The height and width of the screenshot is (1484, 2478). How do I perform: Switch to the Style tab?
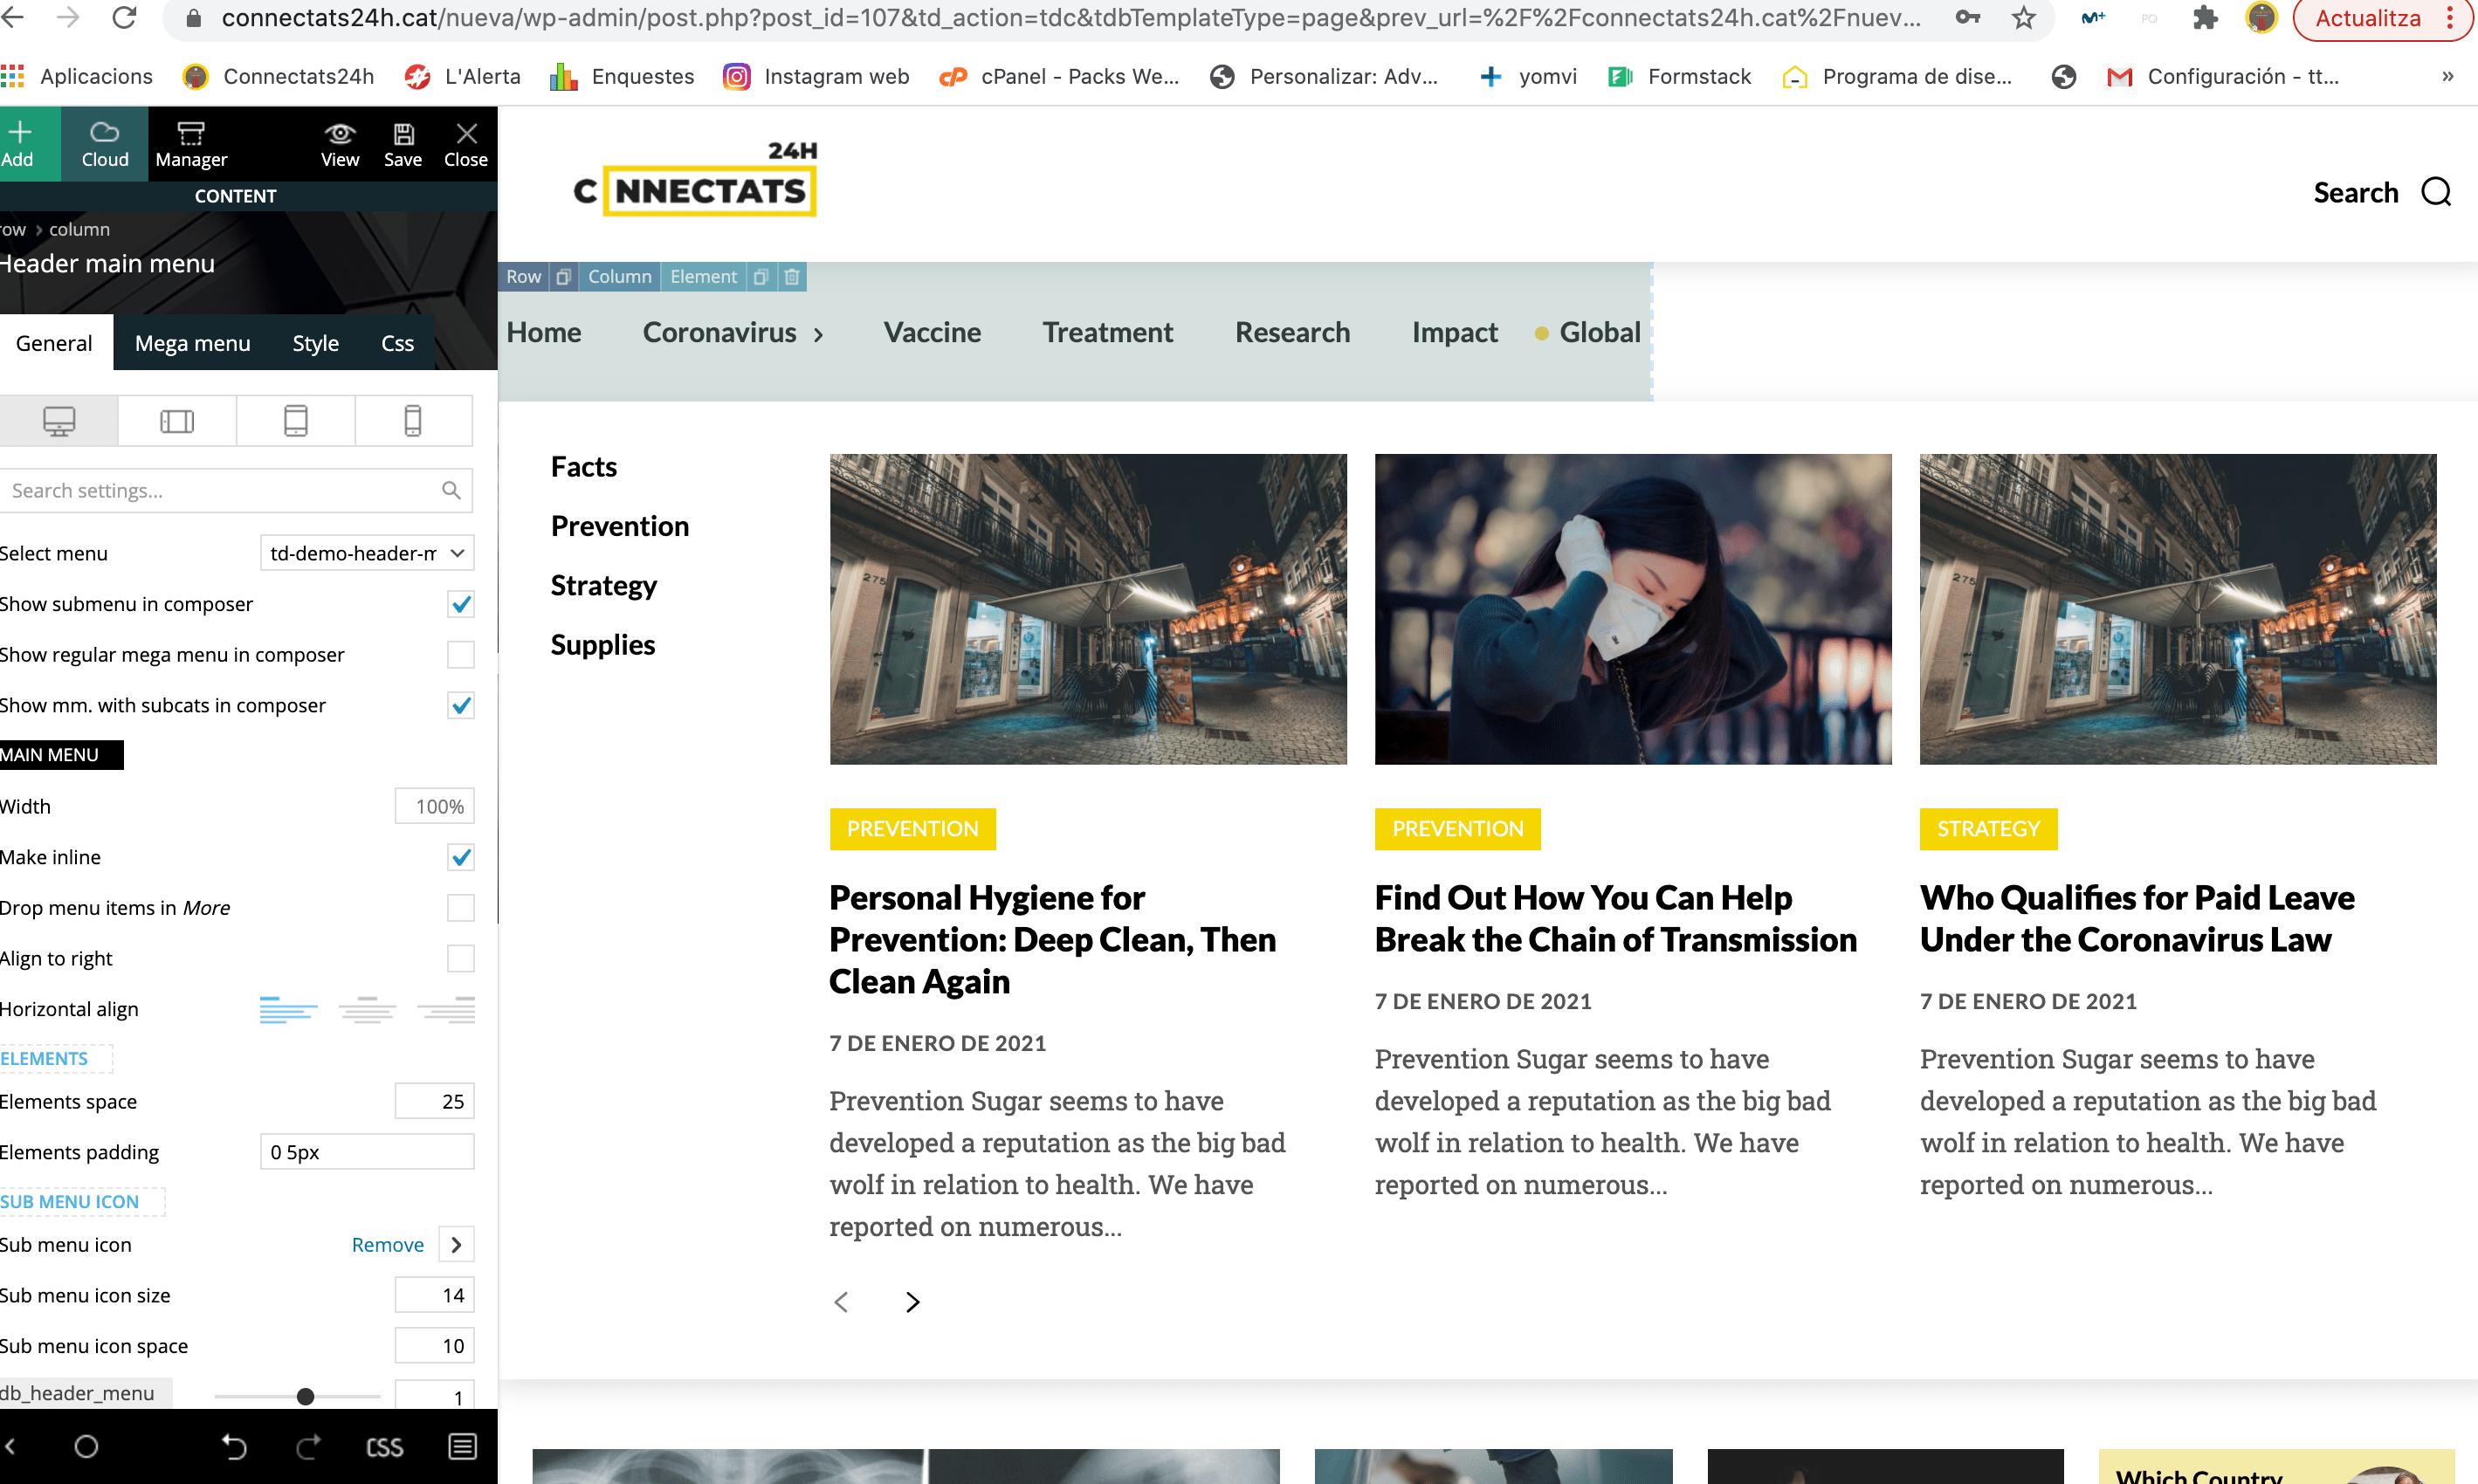pyautogui.click(x=315, y=343)
